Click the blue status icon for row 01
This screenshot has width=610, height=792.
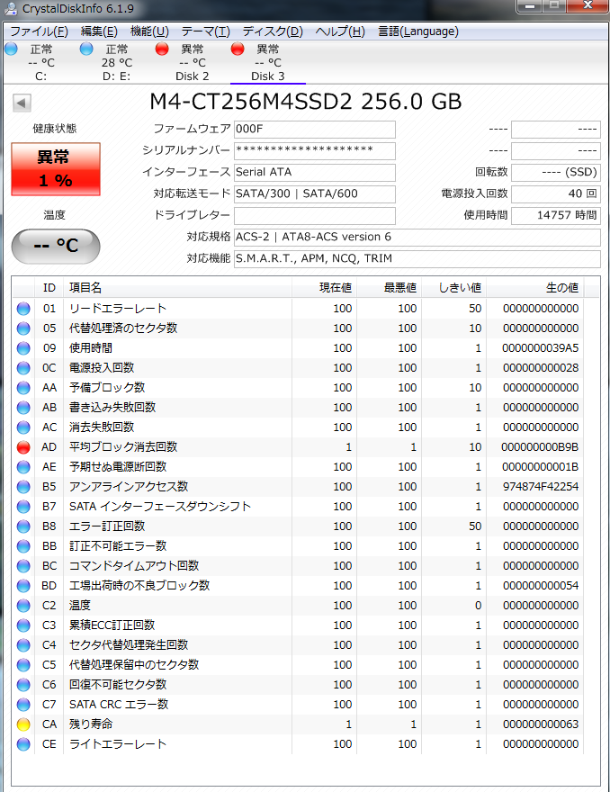[x=23, y=309]
